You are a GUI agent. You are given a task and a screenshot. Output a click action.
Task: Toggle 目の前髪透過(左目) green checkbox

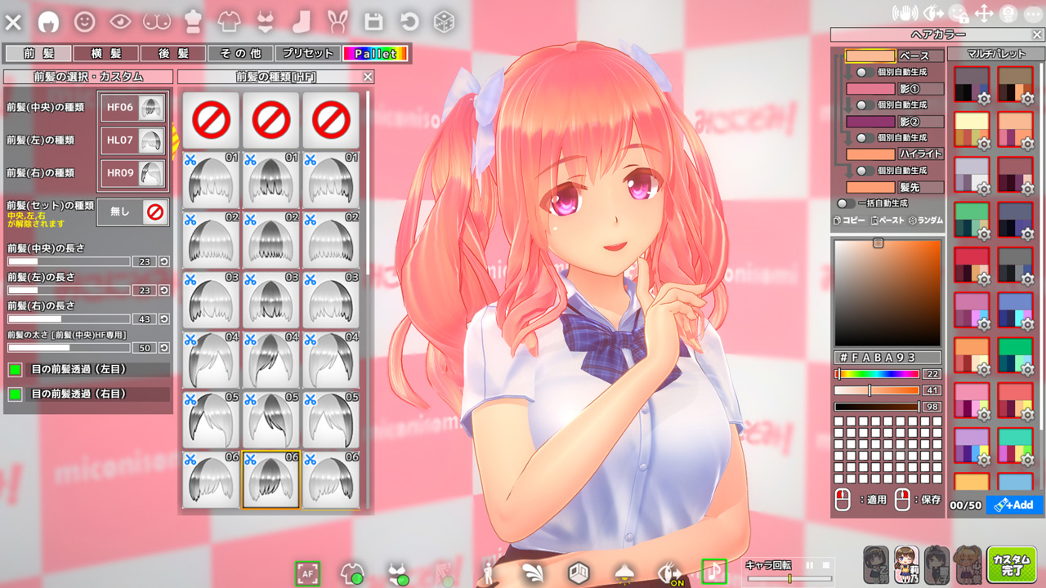[x=15, y=370]
